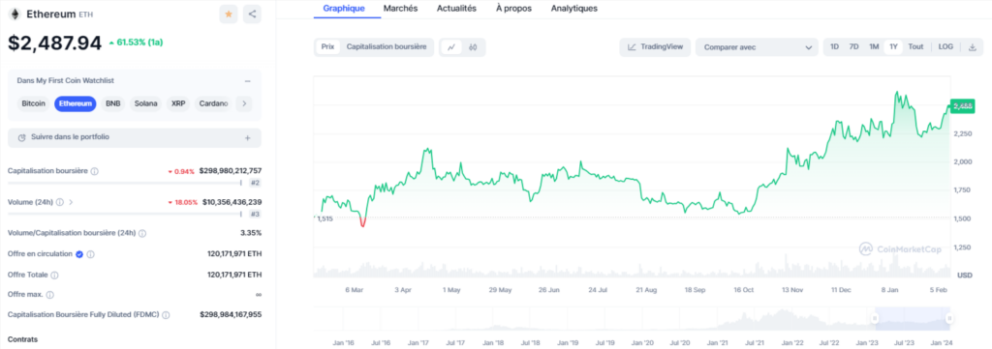Click the verified badge next to Offre en circulation
Viewport: 992px width, 349px height.
pos(79,254)
